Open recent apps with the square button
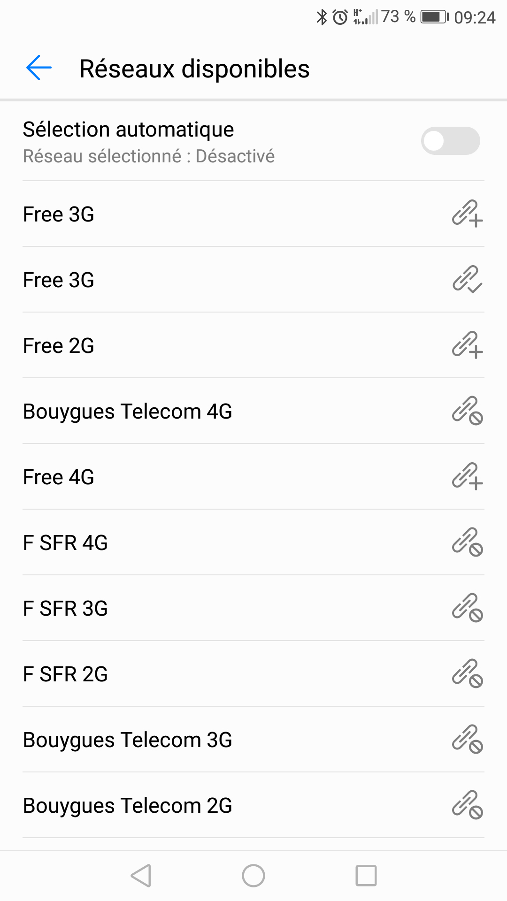This screenshot has width=507, height=901. [x=366, y=876]
